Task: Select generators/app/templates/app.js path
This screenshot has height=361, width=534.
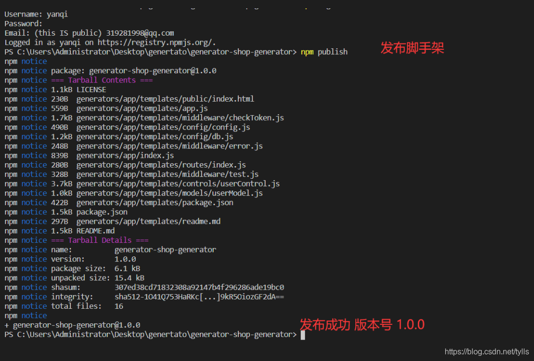Action: [142, 108]
